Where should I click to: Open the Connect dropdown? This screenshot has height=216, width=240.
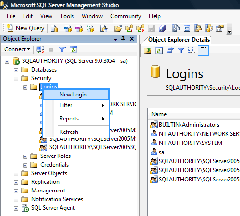click(17, 49)
